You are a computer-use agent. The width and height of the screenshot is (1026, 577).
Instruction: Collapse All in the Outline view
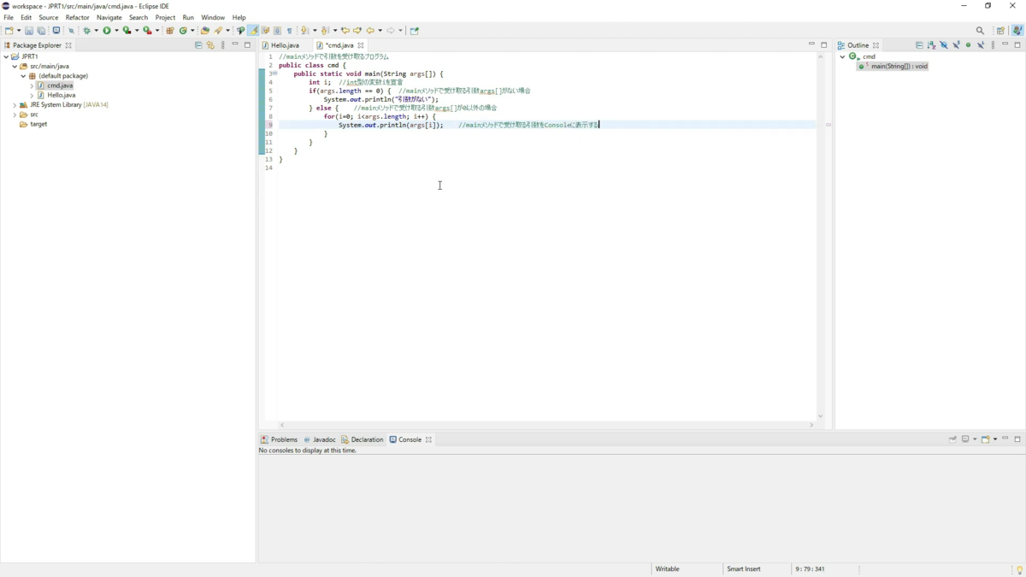click(919, 45)
